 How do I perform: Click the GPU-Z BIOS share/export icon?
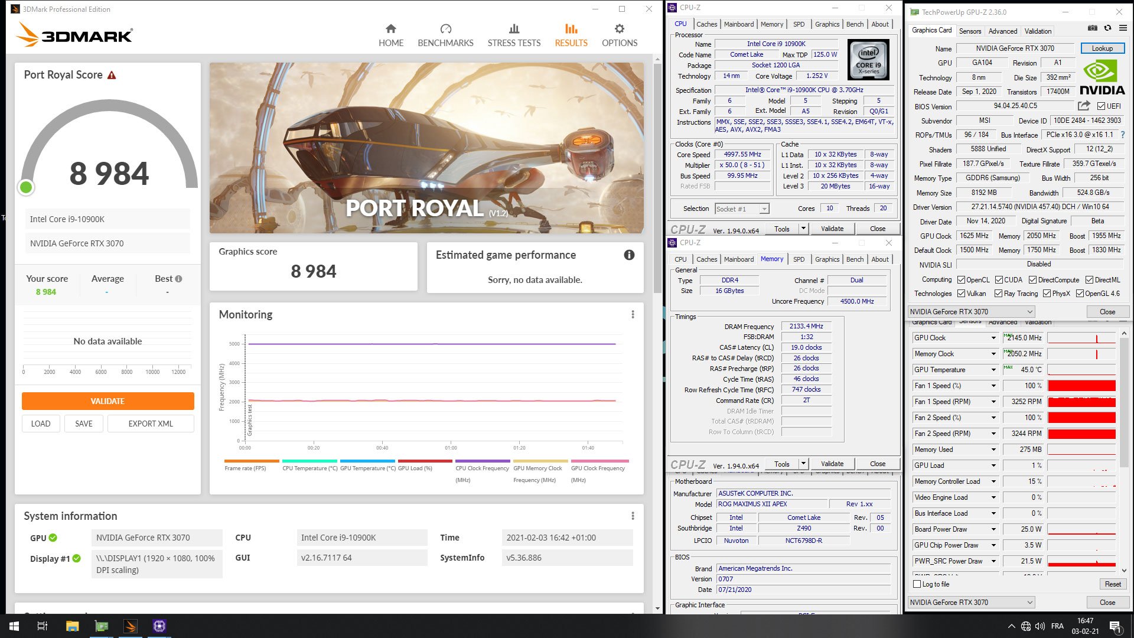click(1084, 106)
